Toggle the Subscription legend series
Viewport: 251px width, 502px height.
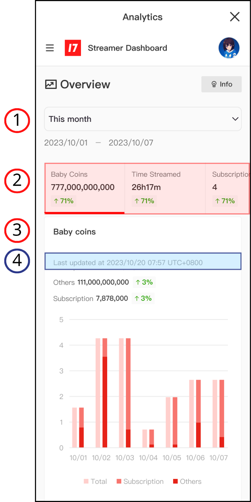coord(140,481)
